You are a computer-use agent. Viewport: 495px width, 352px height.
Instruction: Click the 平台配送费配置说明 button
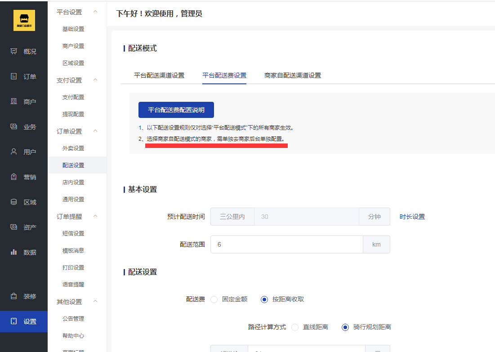tap(176, 110)
